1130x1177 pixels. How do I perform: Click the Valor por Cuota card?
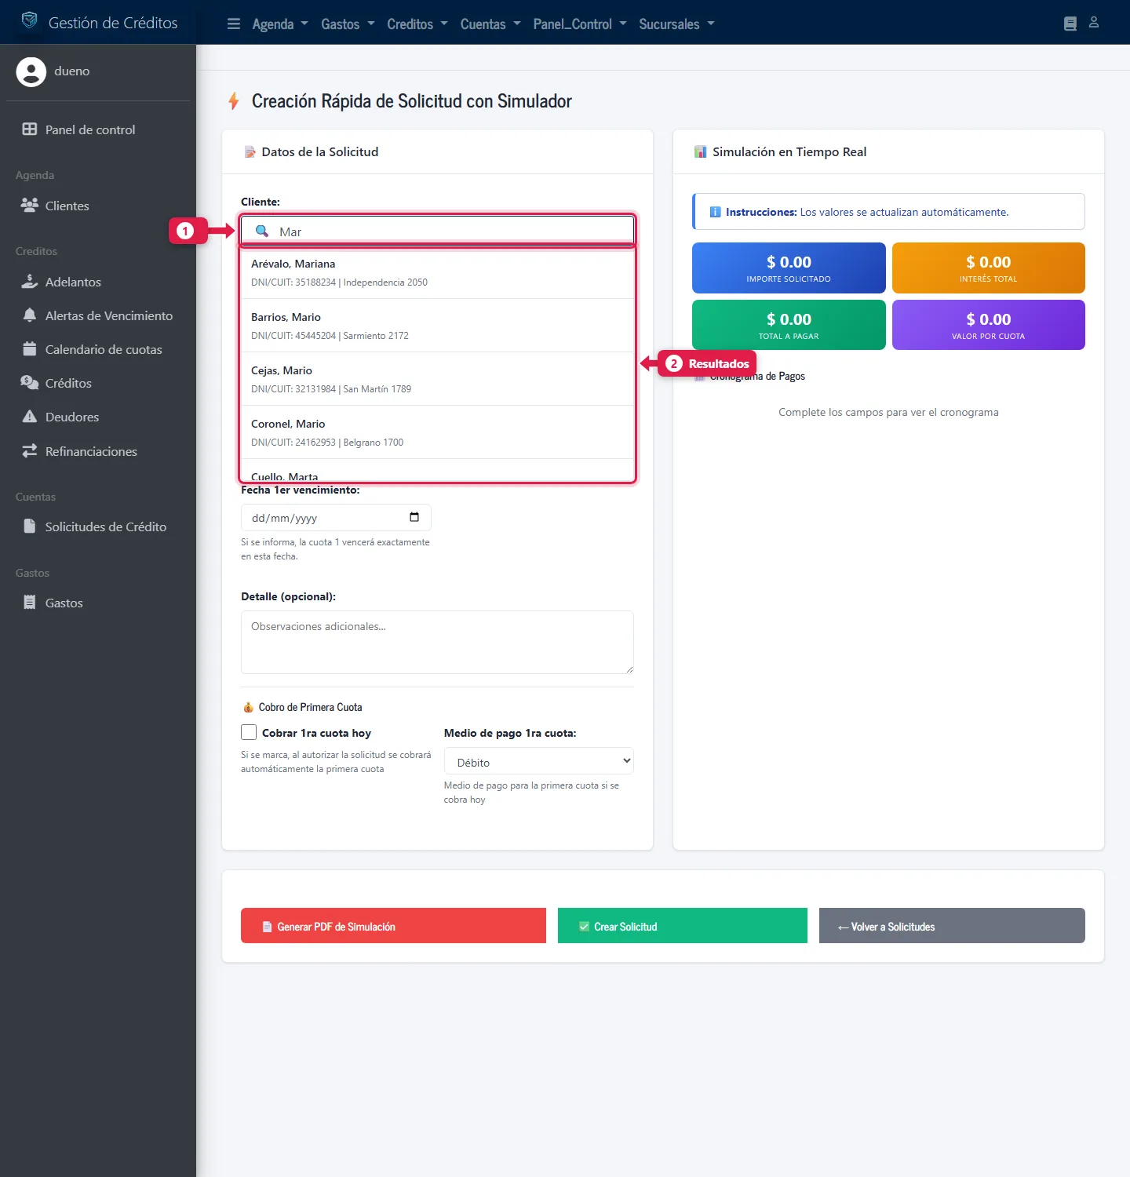[x=989, y=325]
